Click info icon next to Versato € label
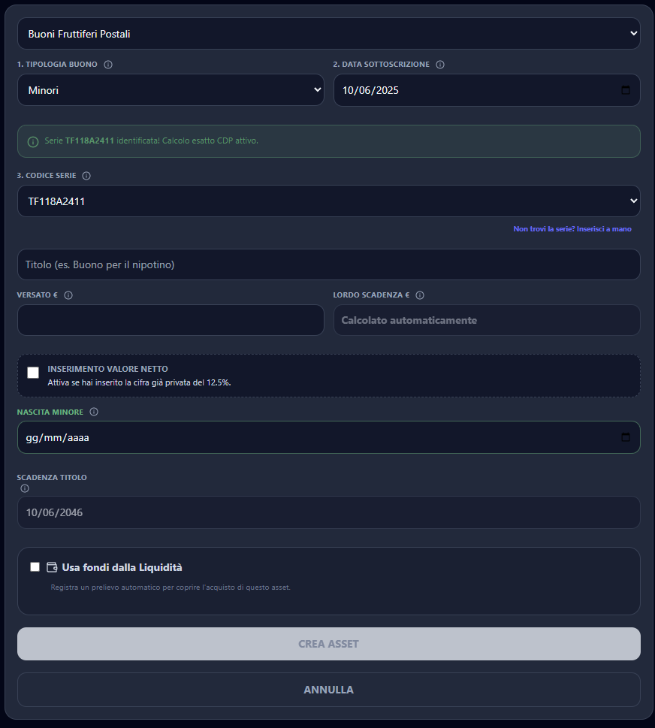The width and height of the screenshot is (655, 728). (x=68, y=295)
